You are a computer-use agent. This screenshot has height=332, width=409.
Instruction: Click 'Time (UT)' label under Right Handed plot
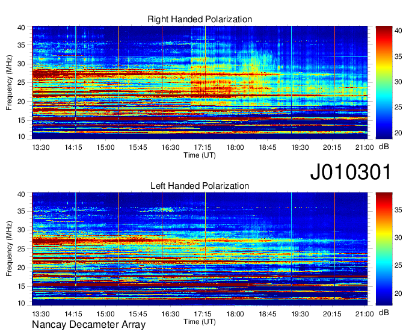(x=200, y=155)
